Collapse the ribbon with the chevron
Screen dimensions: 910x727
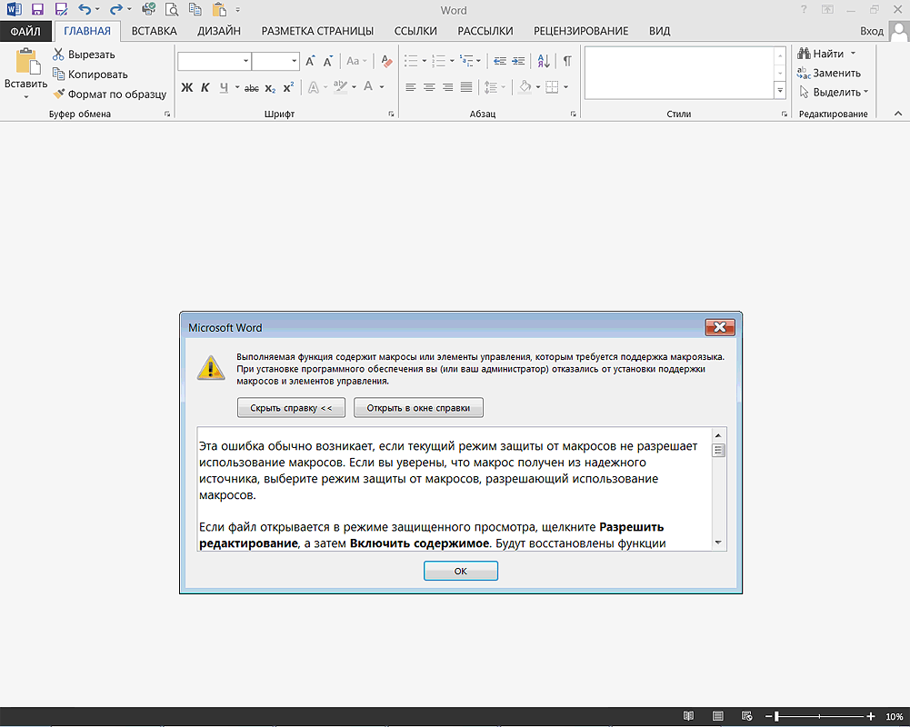coord(898,114)
